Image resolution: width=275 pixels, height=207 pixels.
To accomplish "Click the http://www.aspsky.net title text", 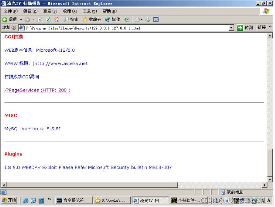I will coord(60,63).
